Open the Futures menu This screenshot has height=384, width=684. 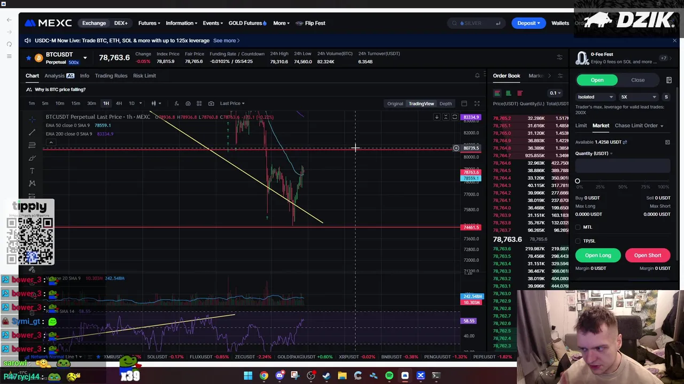click(149, 23)
